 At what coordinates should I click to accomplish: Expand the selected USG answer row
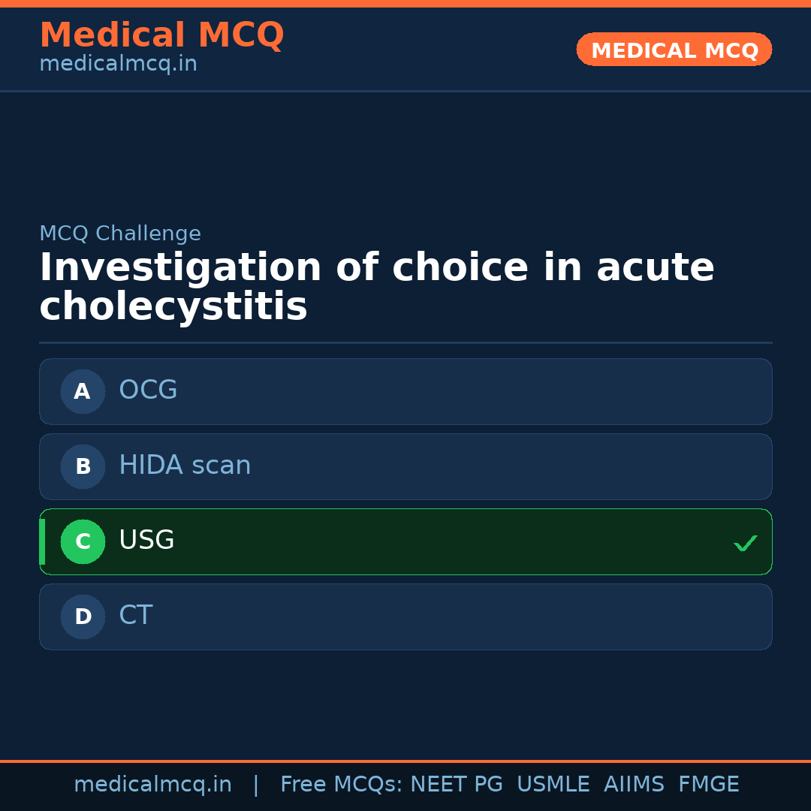click(405, 541)
